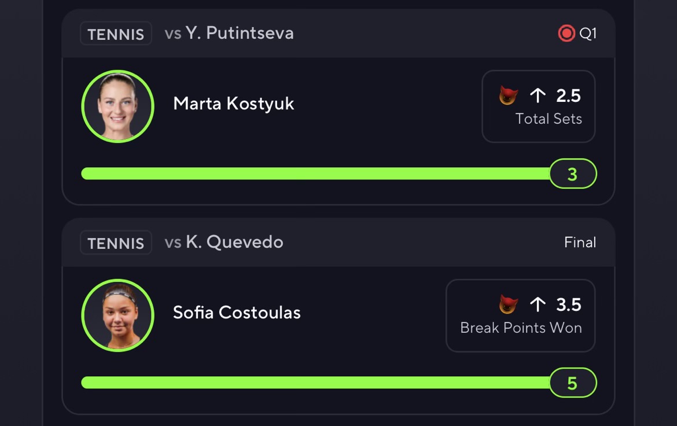Click the Final status label
Screen dimensions: 677x426
tap(580, 243)
